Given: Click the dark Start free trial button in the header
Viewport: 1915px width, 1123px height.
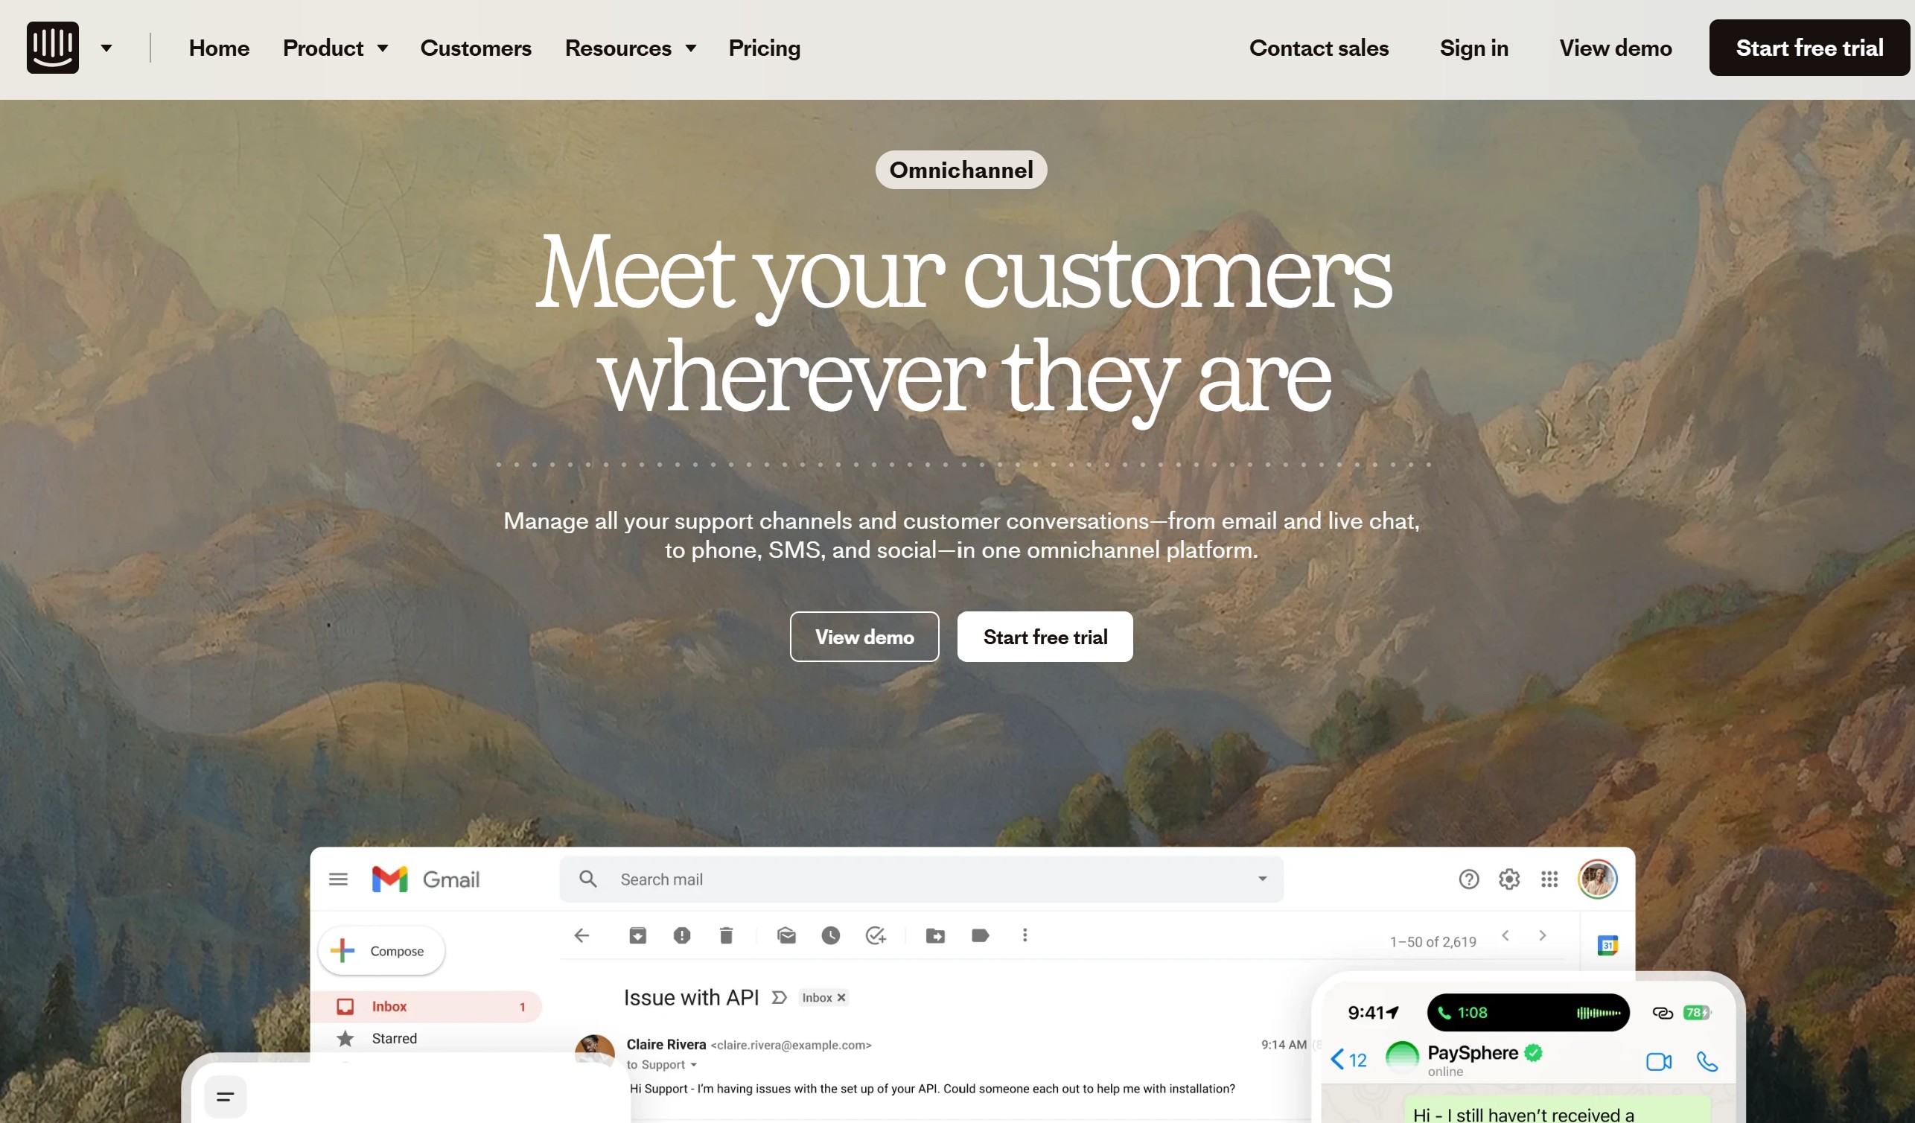Looking at the screenshot, I should coord(1809,48).
